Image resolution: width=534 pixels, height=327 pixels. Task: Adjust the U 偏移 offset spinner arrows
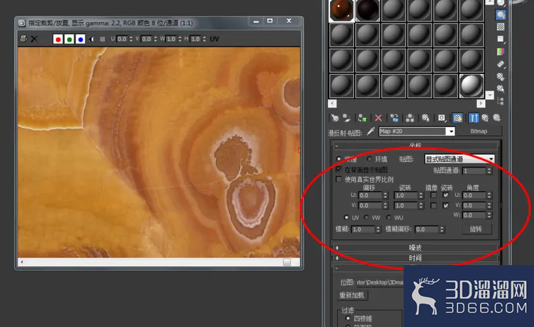pyautogui.click(x=385, y=195)
